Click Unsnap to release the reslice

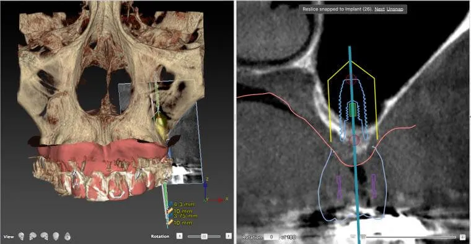click(395, 9)
